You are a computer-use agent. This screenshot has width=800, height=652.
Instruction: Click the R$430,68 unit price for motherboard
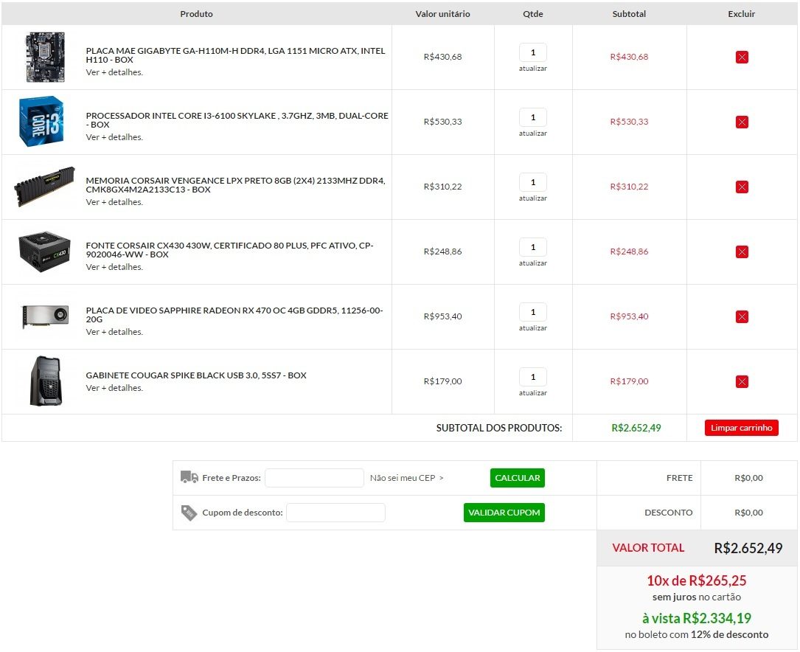pyautogui.click(x=443, y=57)
